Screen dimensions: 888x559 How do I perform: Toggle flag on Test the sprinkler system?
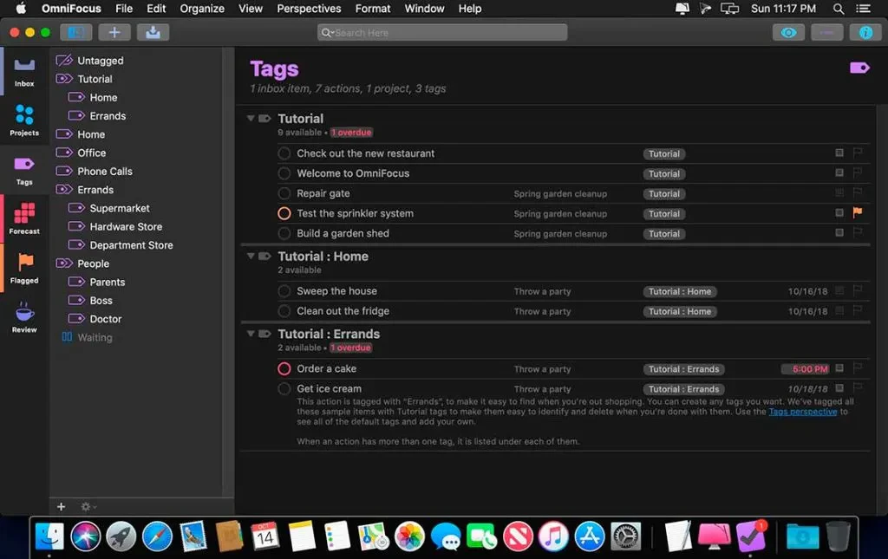858,212
